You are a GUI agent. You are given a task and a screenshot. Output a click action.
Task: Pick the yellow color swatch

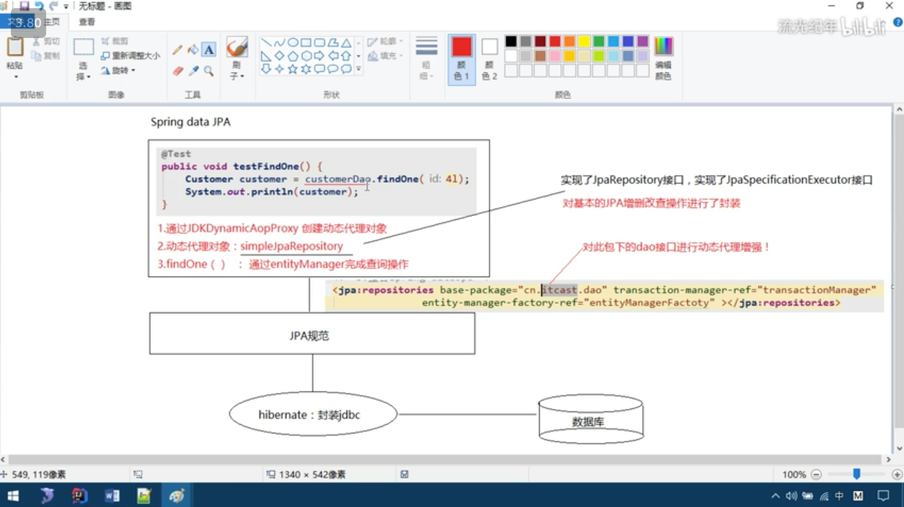click(x=584, y=42)
